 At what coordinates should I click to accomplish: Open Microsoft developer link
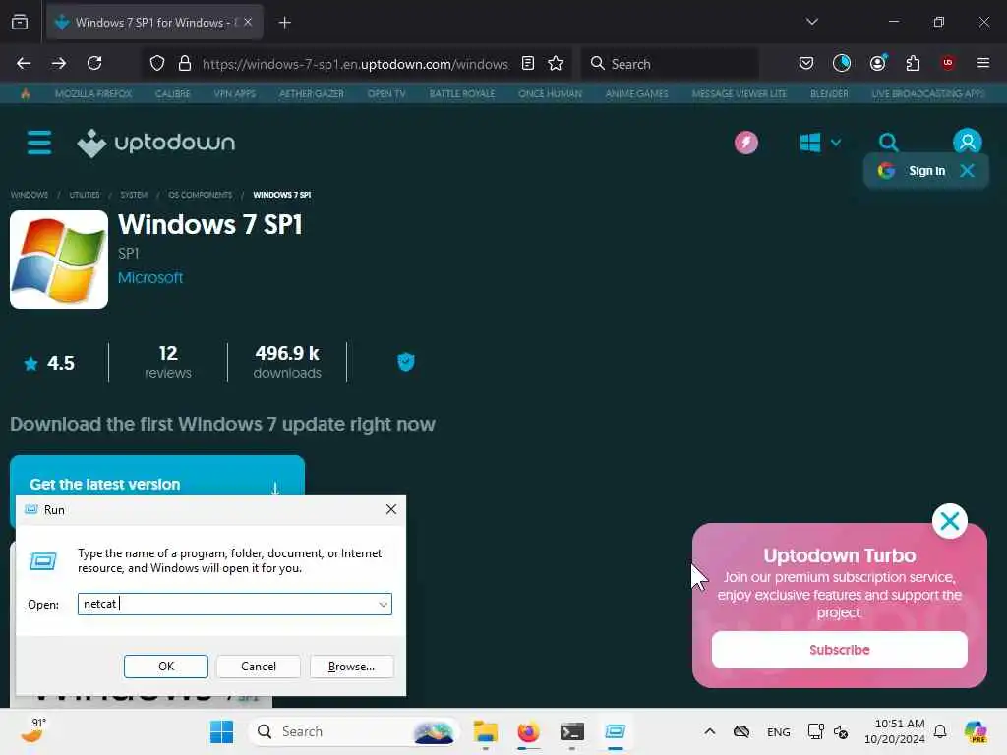click(x=150, y=278)
